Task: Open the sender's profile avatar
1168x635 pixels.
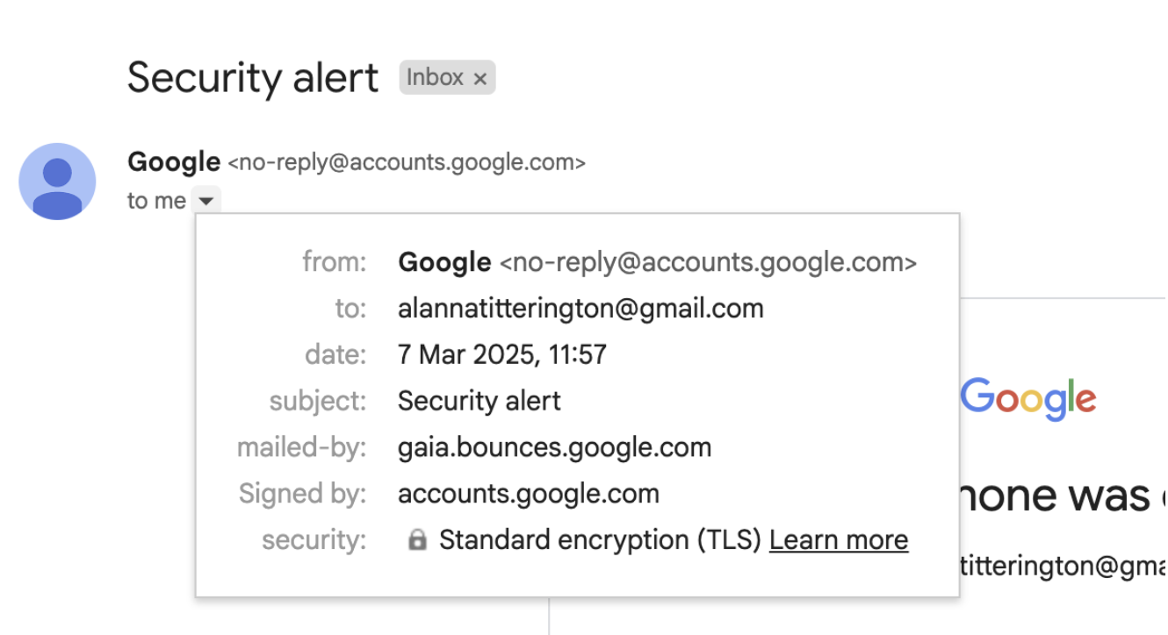Action: click(57, 182)
